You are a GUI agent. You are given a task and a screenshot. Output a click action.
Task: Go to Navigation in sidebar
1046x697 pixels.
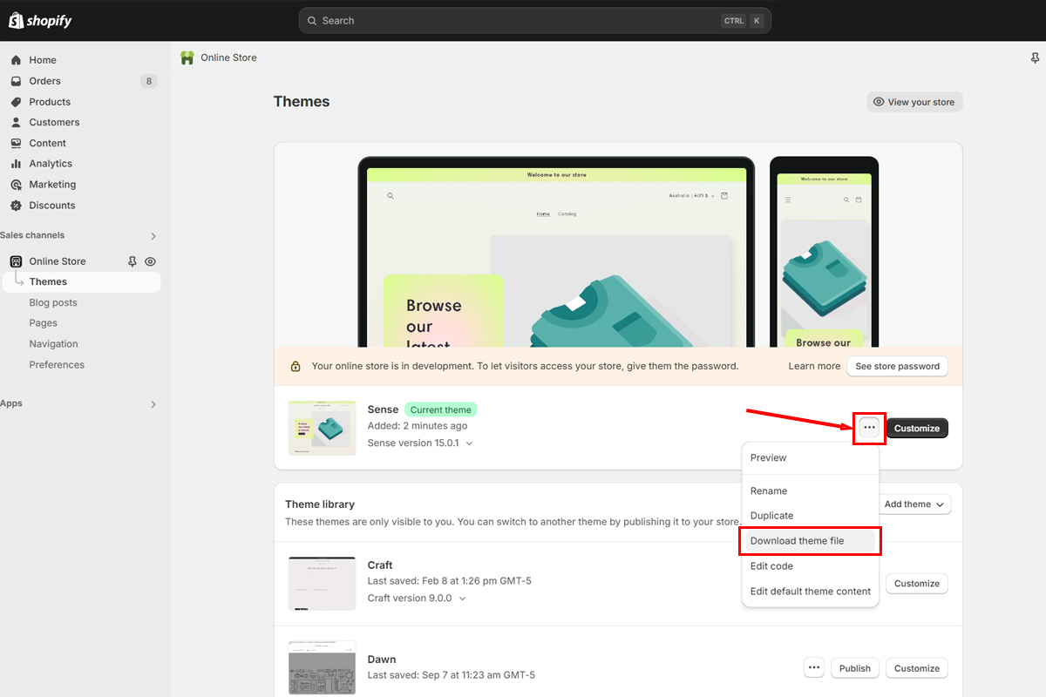(53, 344)
